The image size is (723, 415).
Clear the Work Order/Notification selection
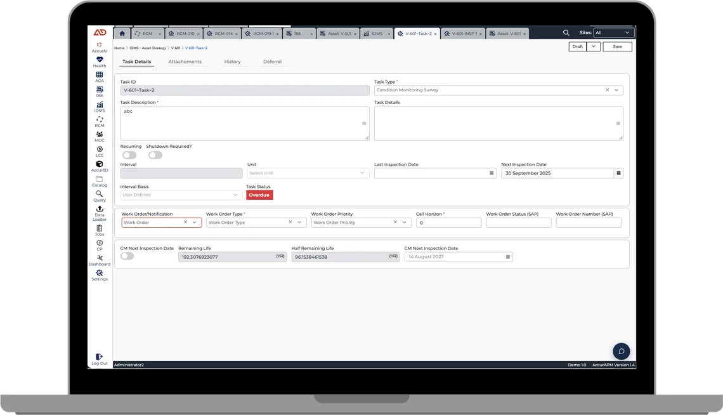(185, 222)
